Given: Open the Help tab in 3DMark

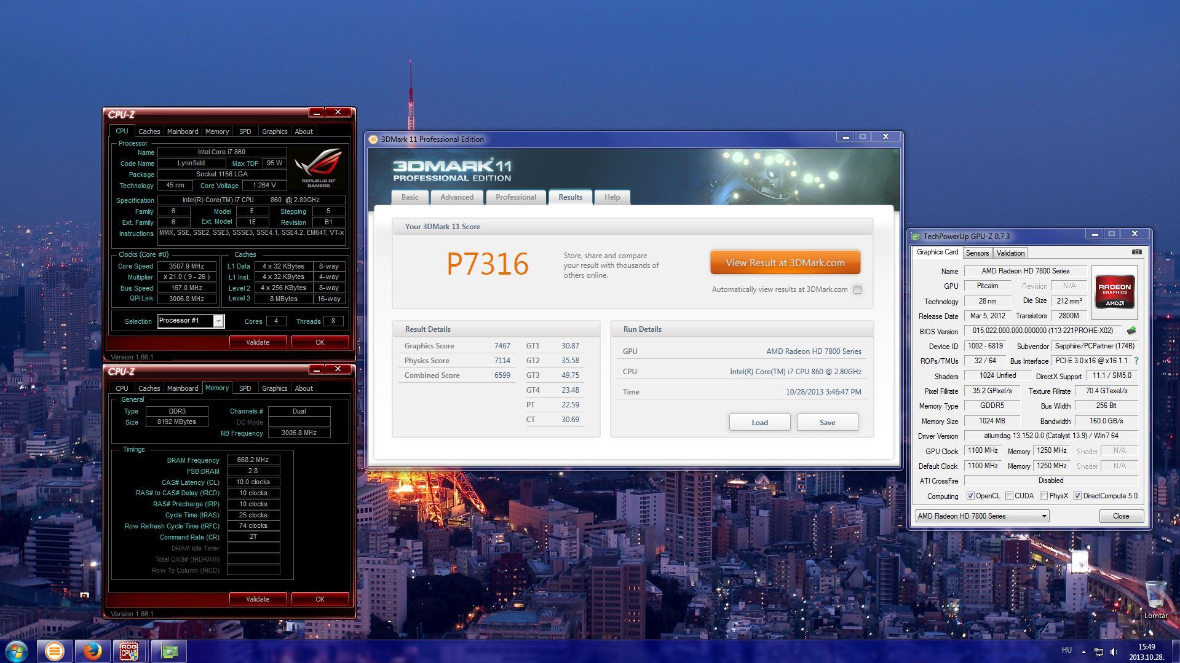Looking at the screenshot, I should click(x=612, y=197).
